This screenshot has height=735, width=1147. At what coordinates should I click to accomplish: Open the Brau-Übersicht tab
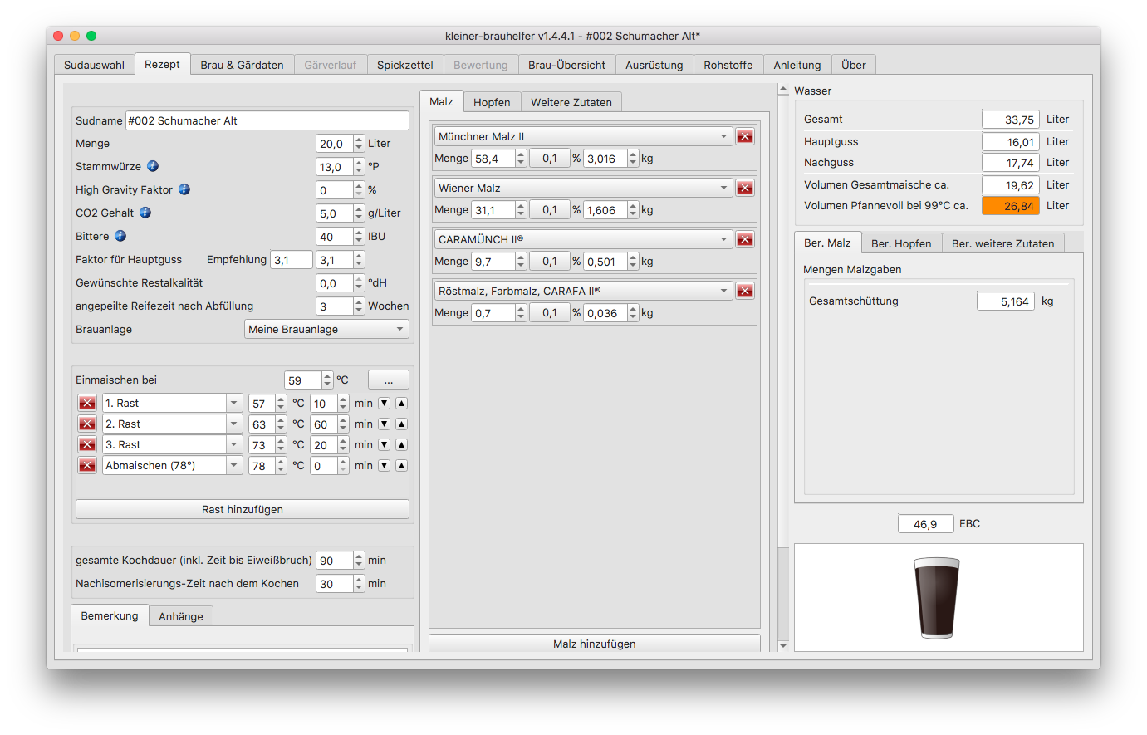pos(566,65)
